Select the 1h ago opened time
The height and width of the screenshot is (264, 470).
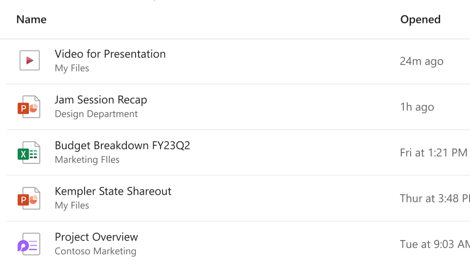(x=417, y=107)
